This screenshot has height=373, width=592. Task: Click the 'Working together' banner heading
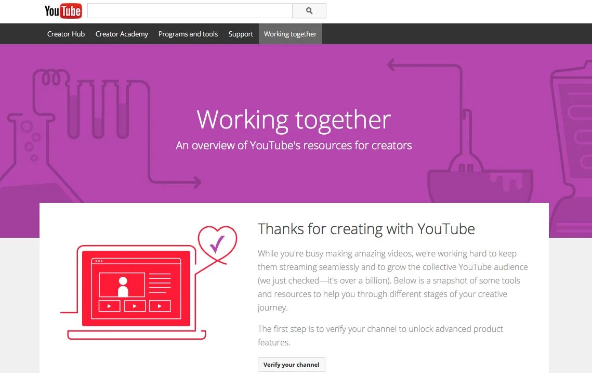294,120
